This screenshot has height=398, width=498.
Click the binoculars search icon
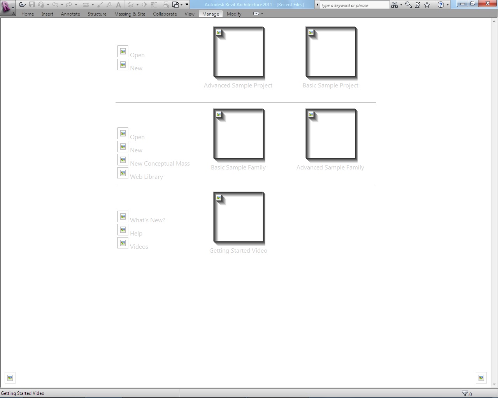coord(395,5)
